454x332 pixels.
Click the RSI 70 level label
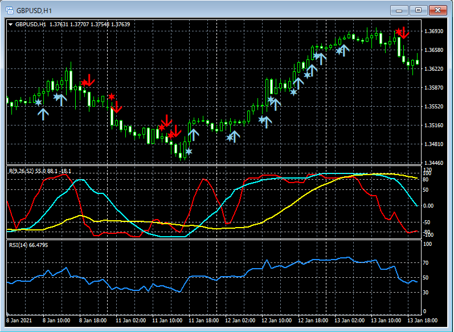(x=426, y=264)
